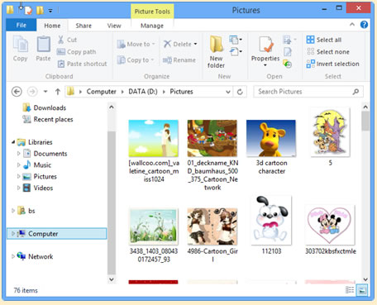
Task: Expand the Properties dropdown arrow
Action: 265,65
